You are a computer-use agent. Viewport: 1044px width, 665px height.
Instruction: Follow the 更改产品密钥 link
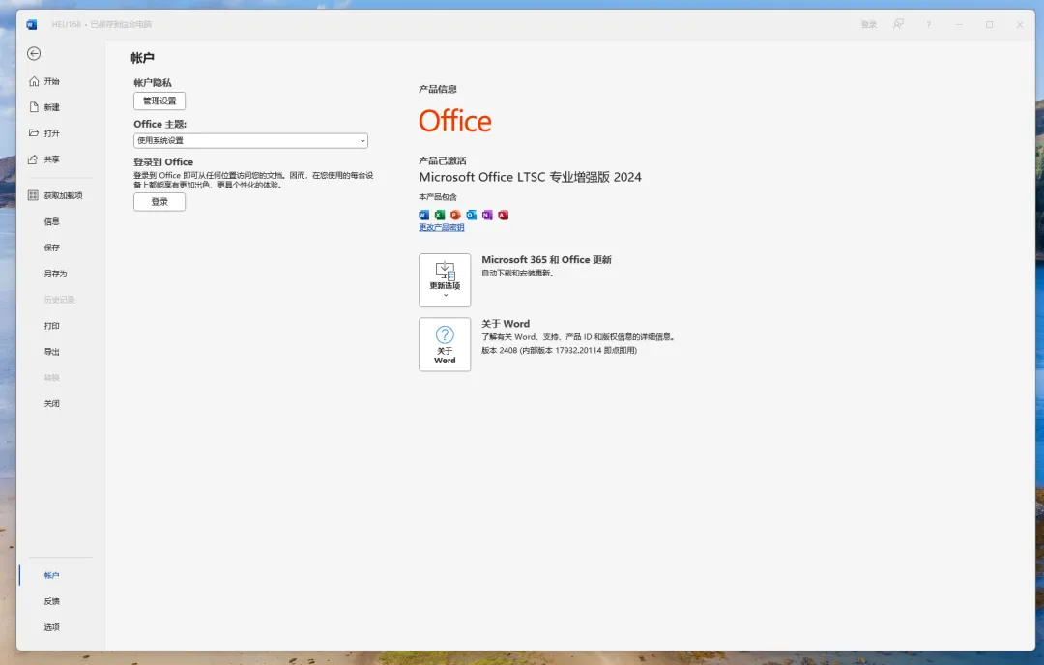[x=442, y=228]
